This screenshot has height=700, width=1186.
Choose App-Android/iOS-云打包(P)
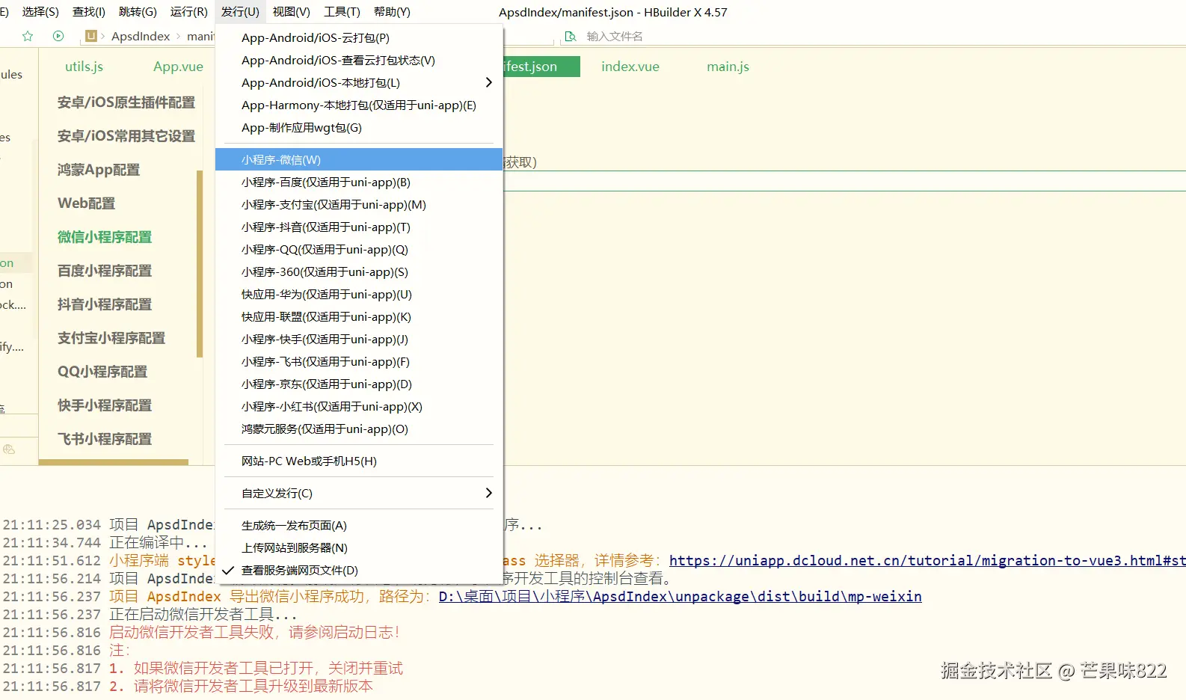tap(359, 37)
